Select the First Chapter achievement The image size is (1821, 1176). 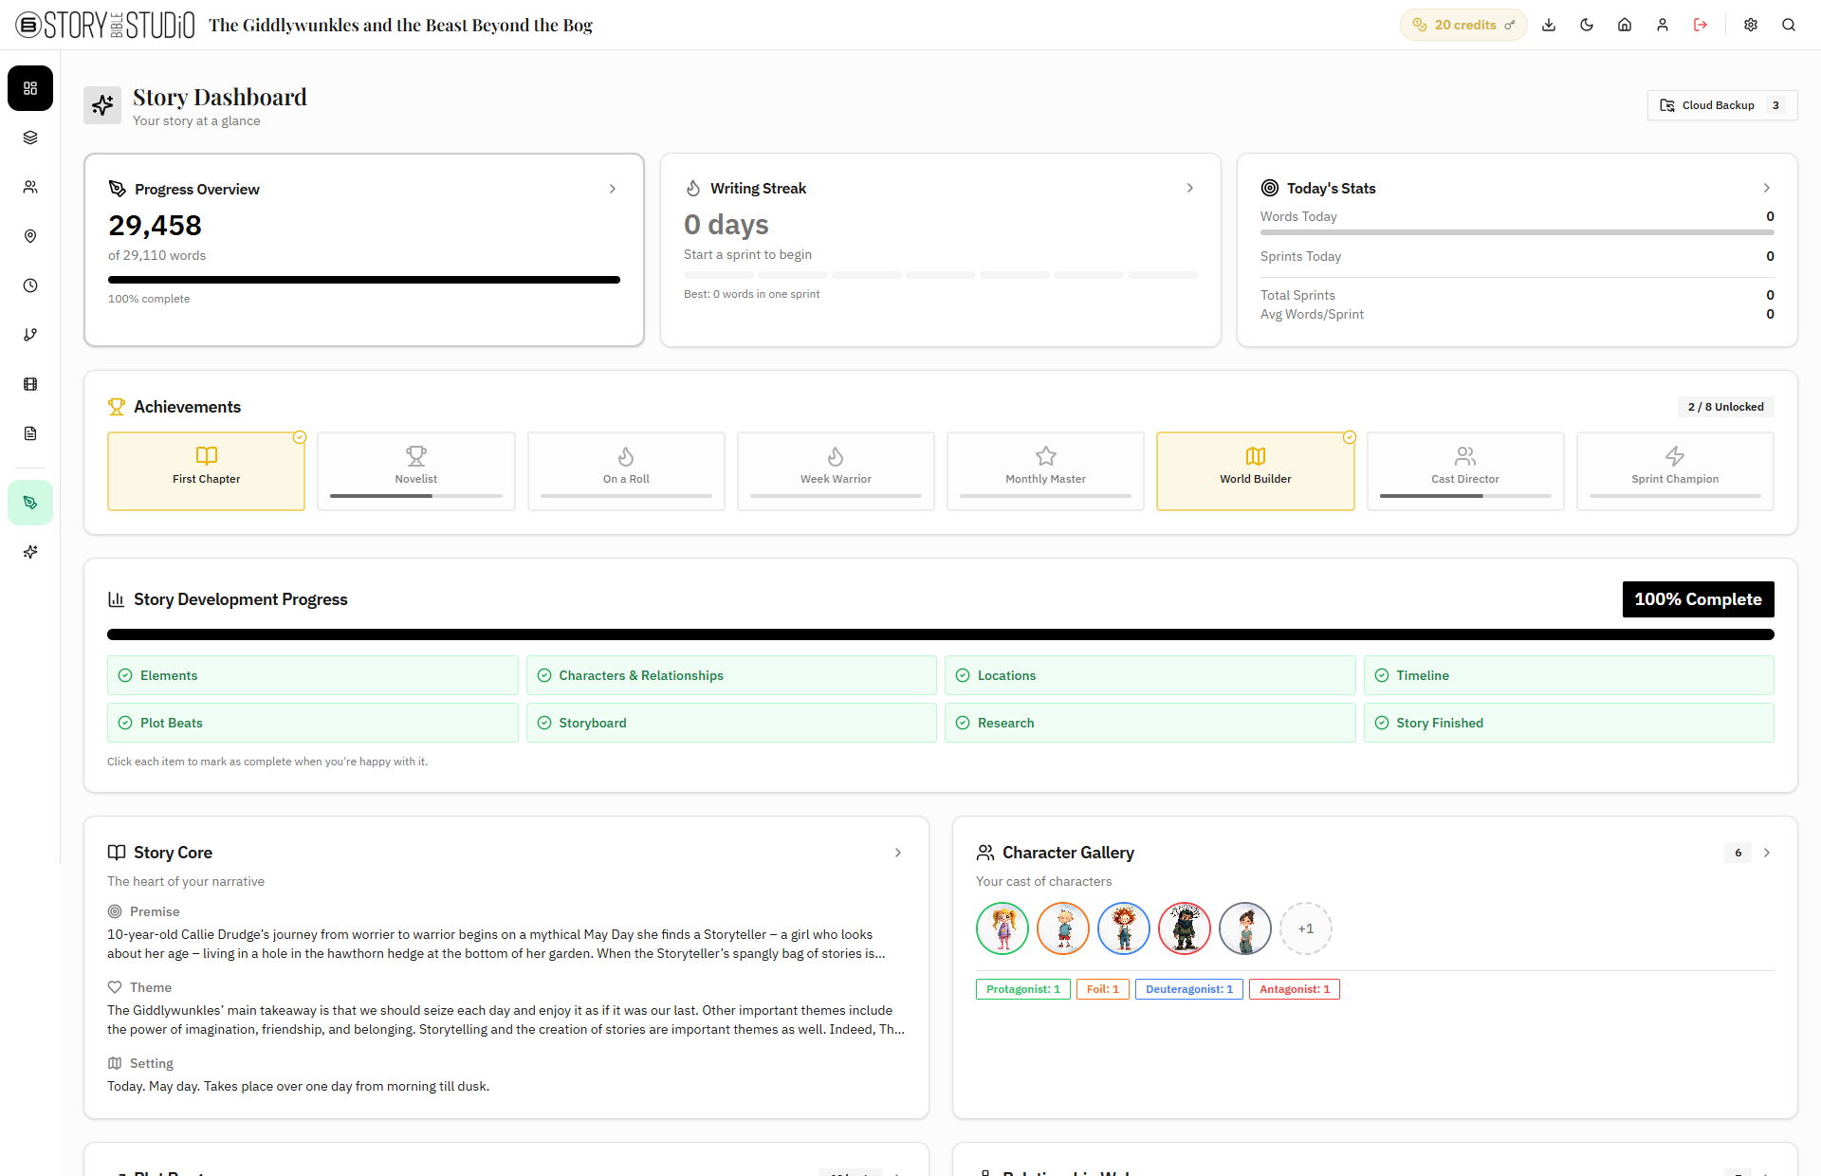point(207,471)
